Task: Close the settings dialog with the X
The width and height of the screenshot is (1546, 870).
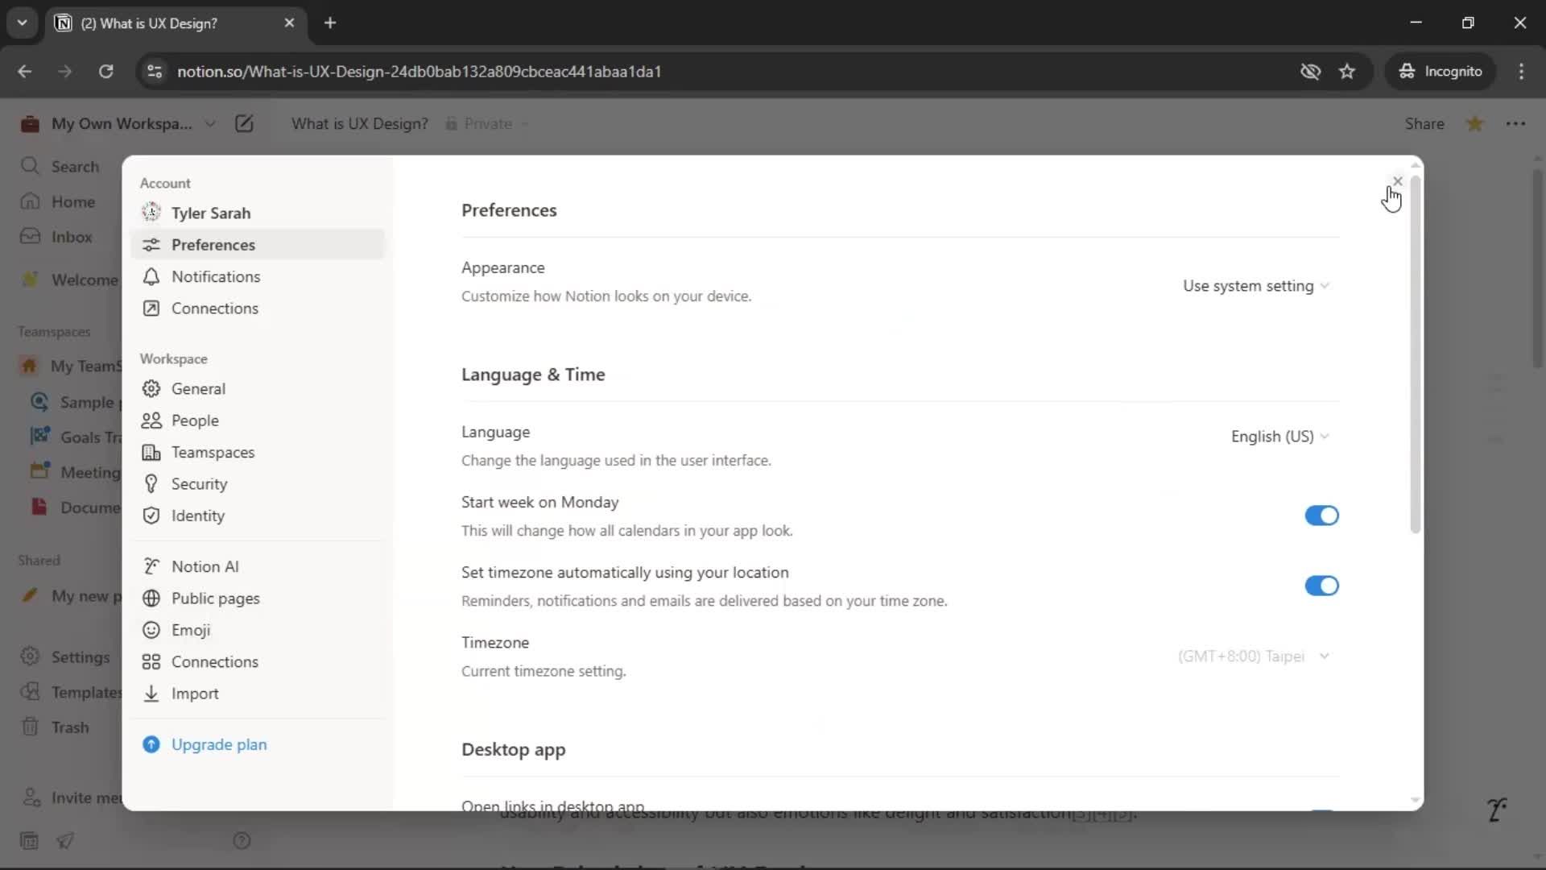Action: tap(1397, 180)
